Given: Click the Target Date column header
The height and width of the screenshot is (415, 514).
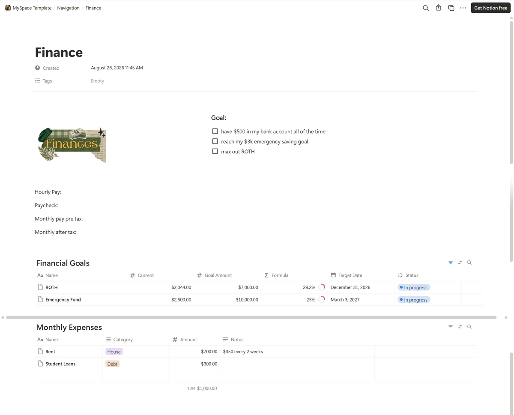Looking at the screenshot, I should click(361, 275).
